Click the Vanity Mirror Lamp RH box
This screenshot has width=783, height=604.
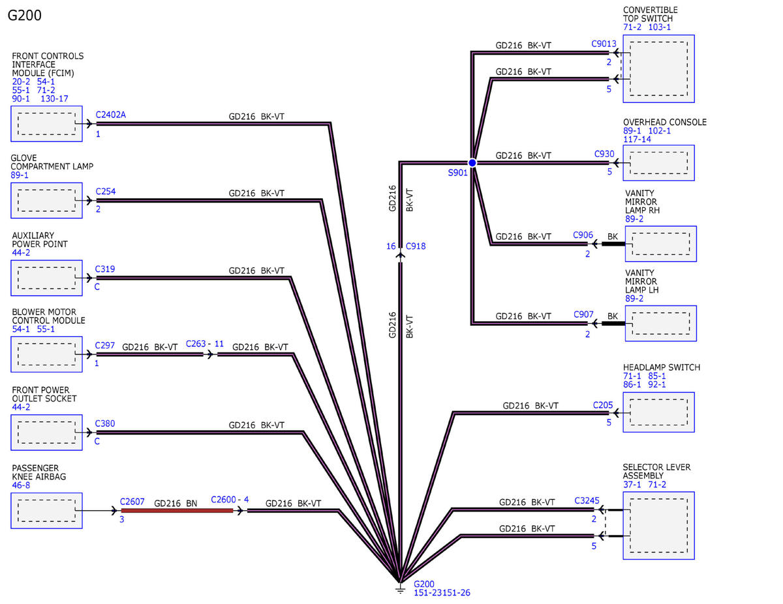point(660,244)
